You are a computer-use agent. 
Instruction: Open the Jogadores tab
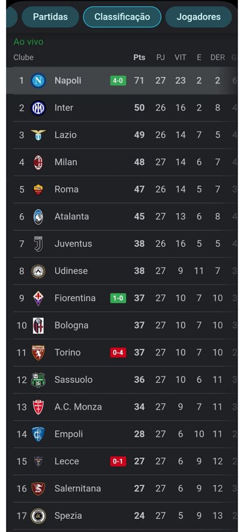coord(199,17)
